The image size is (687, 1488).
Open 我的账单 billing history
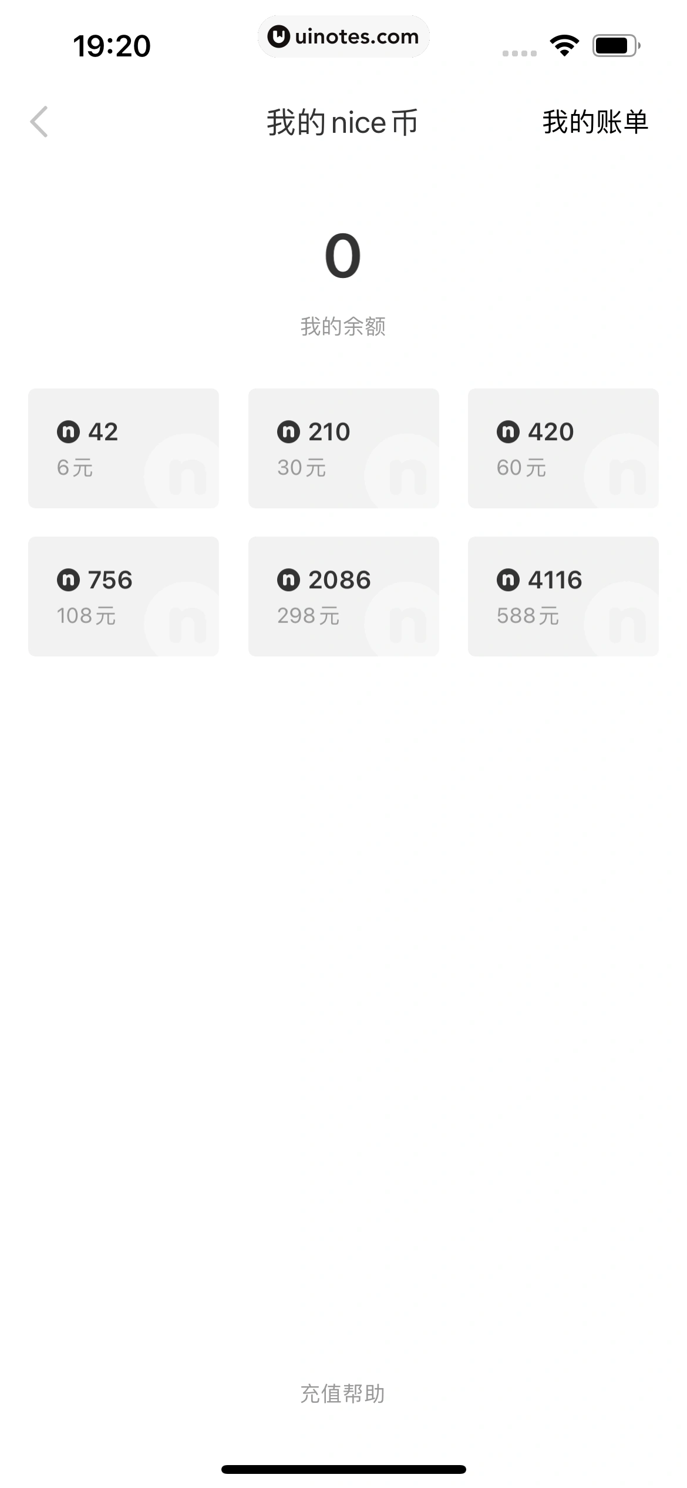click(x=595, y=122)
